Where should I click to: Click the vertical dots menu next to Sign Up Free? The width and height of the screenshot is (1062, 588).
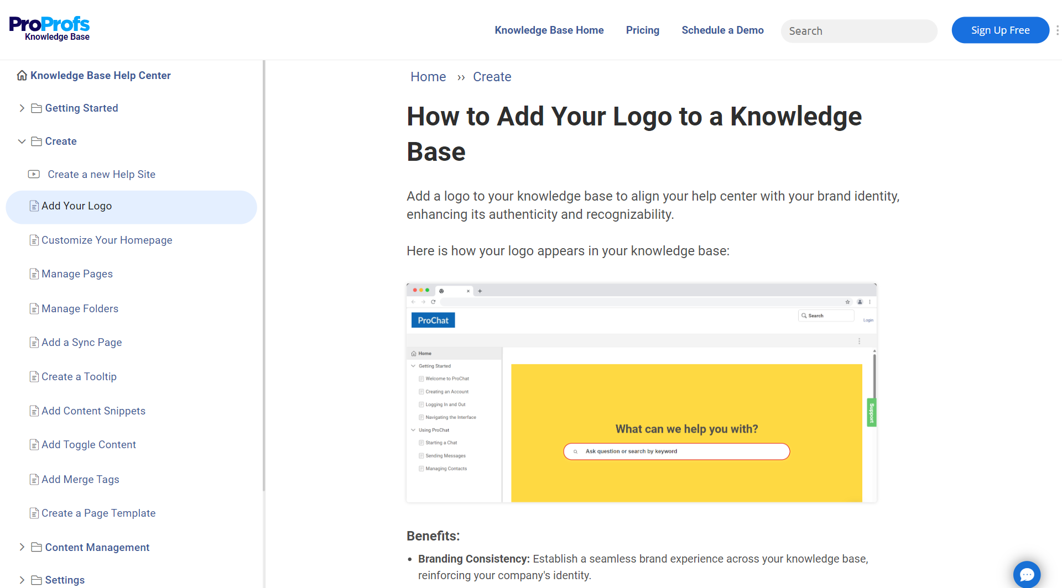(1057, 30)
